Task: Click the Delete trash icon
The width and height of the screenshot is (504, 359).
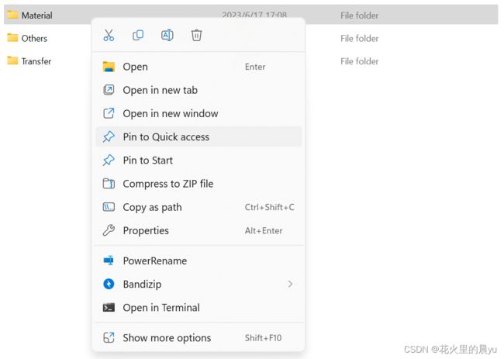Action: click(x=196, y=35)
